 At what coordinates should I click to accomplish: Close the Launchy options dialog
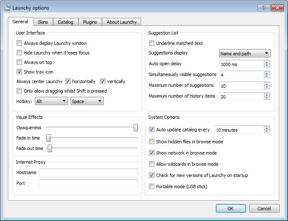(277, 8)
